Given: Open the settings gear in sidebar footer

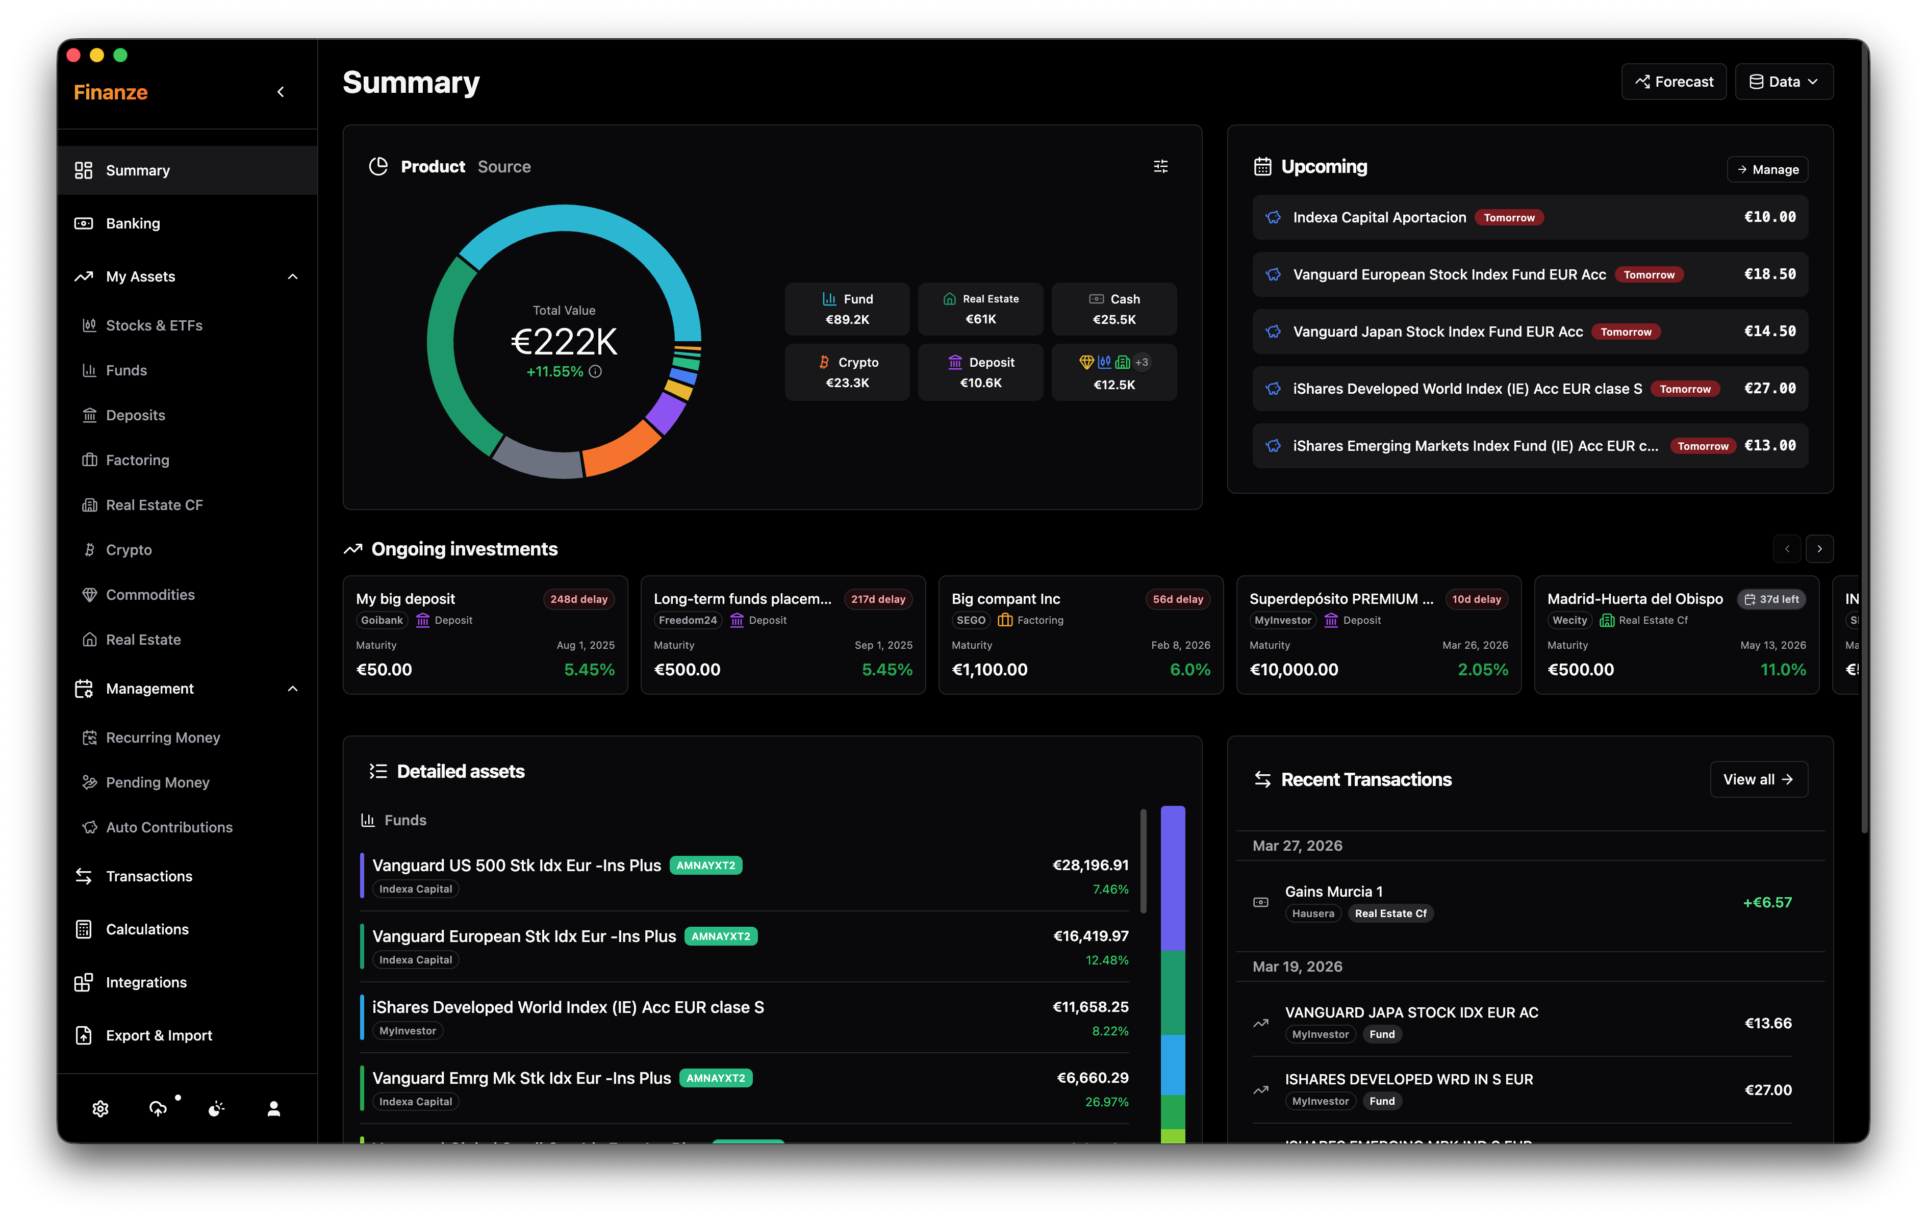Looking at the screenshot, I should (100, 1108).
